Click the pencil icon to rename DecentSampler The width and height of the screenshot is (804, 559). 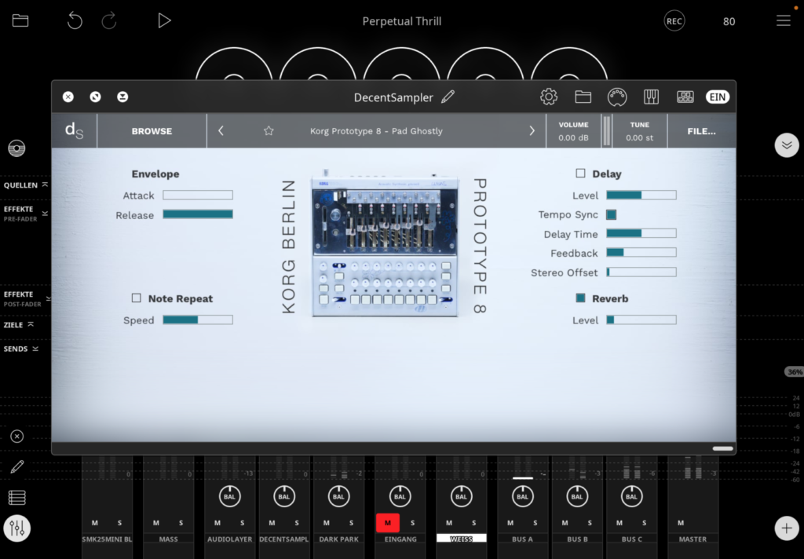[x=448, y=97]
